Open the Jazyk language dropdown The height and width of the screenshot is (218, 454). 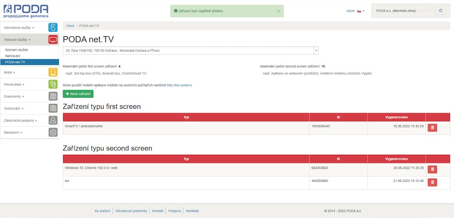pos(355,11)
